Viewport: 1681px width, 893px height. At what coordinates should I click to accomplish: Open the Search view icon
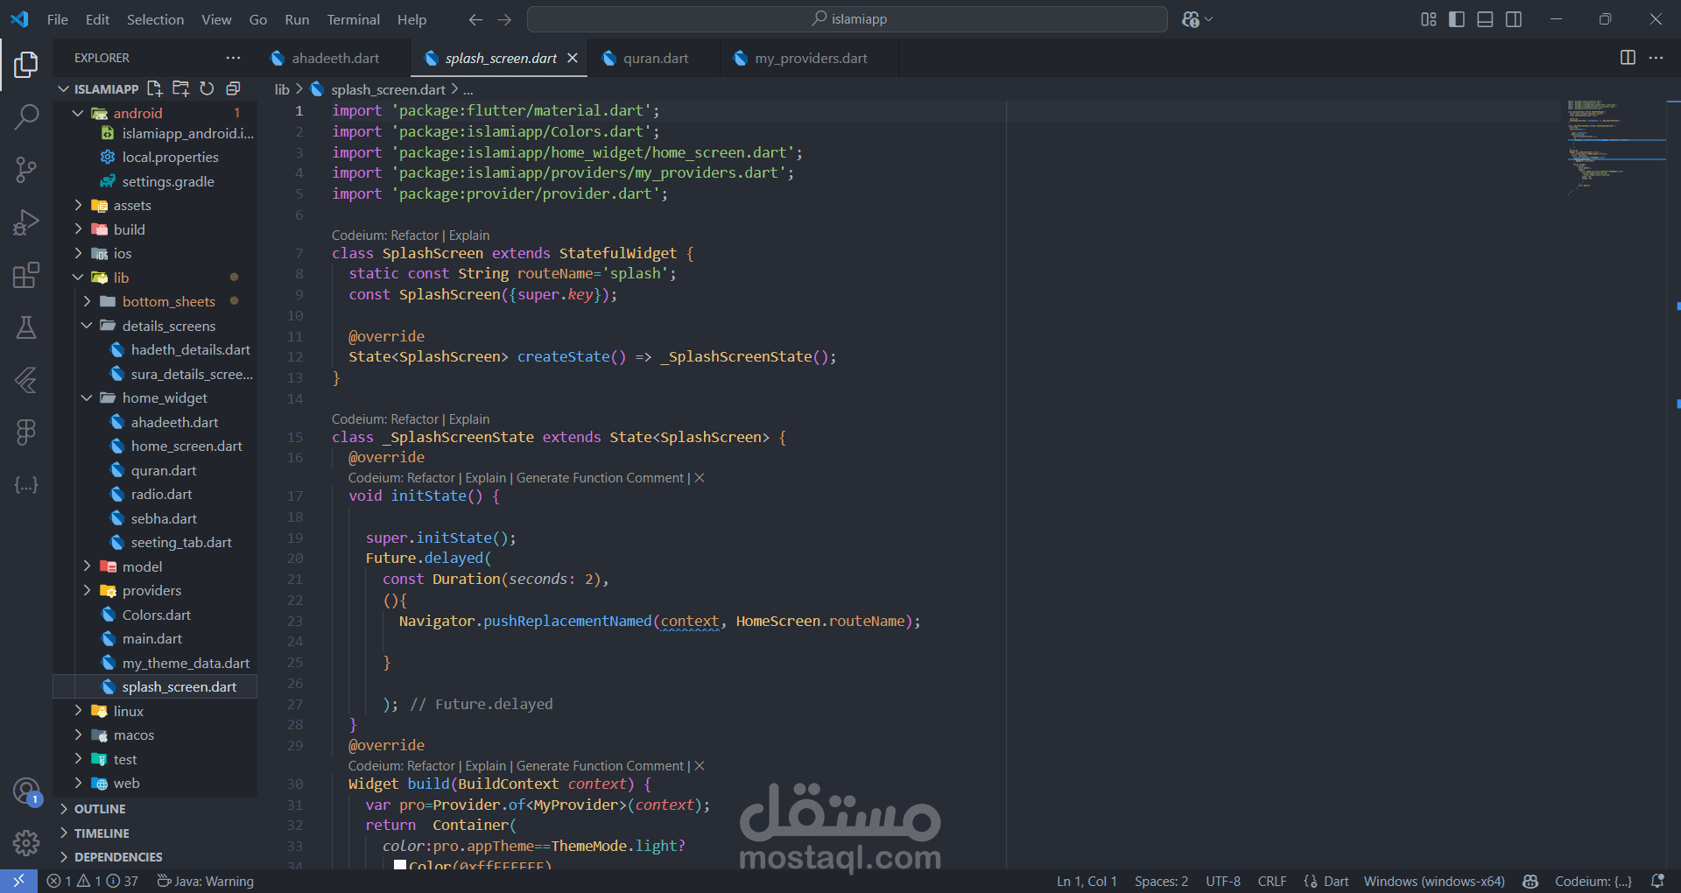[x=26, y=116]
